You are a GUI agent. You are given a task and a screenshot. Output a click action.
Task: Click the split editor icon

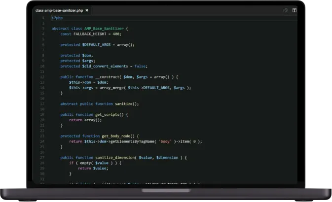click(295, 10)
